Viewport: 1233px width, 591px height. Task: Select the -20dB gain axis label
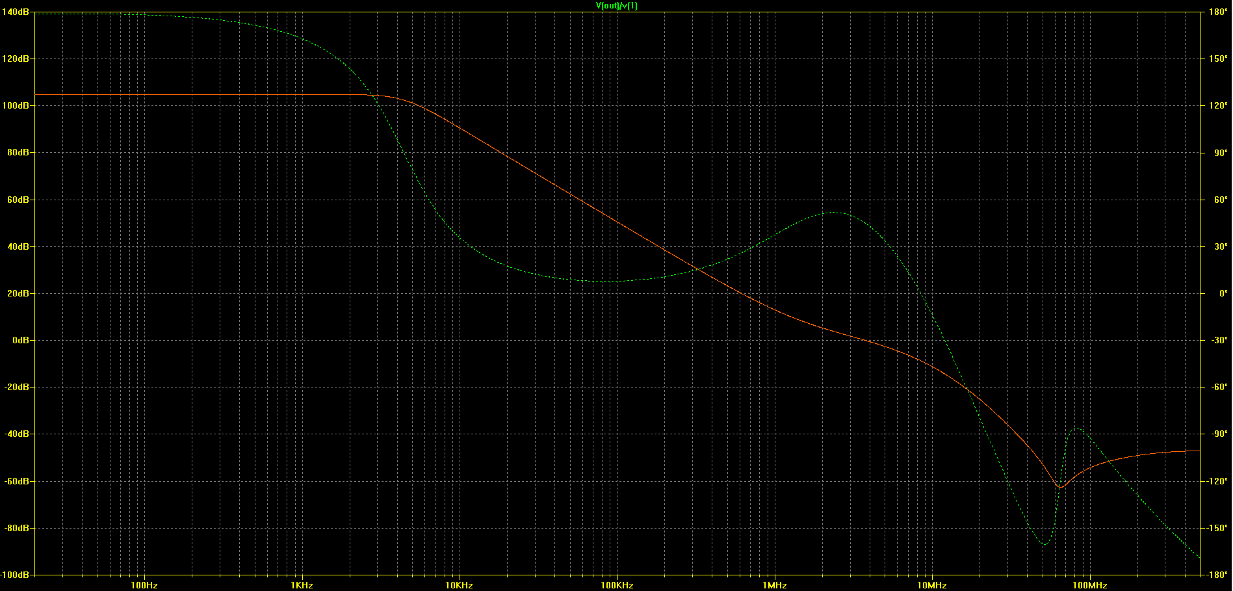coord(16,387)
